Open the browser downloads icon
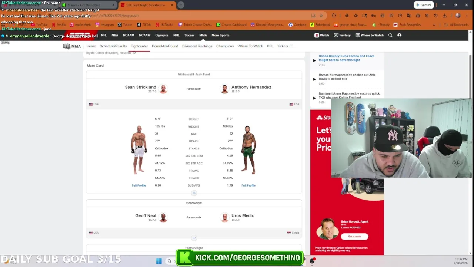The image size is (474, 267). (x=444, y=16)
